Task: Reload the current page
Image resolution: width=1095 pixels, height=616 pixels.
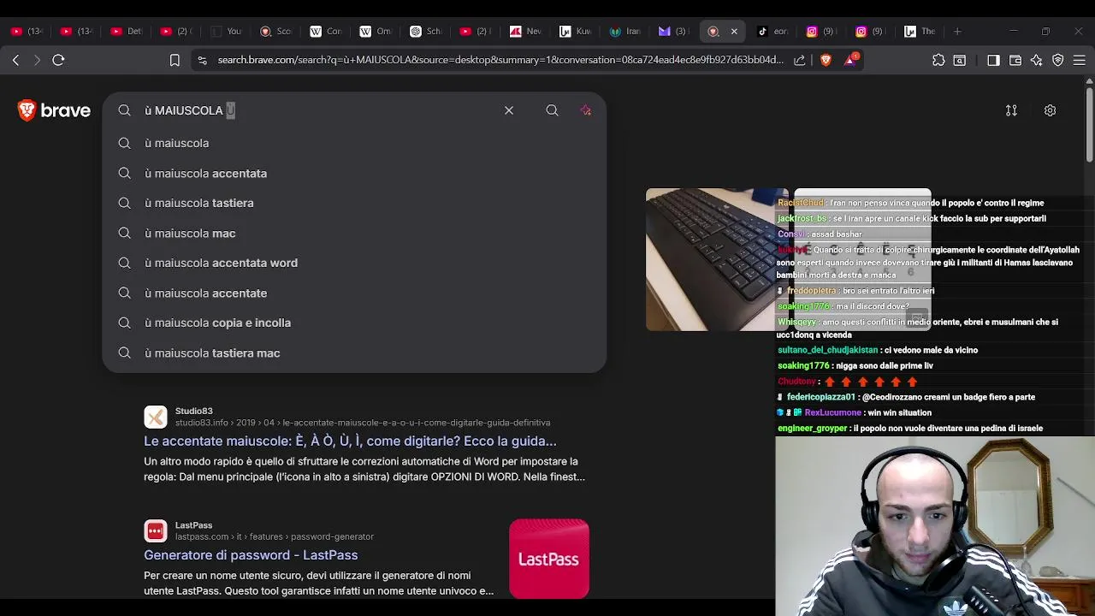Action: pyautogui.click(x=58, y=60)
